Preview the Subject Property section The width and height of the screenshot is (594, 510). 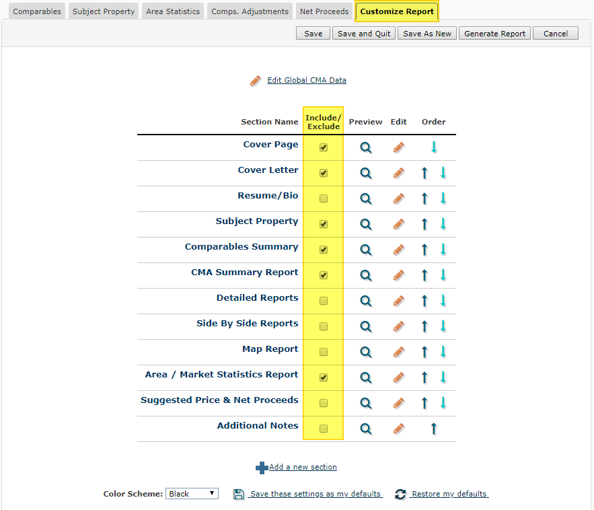[365, 224]
